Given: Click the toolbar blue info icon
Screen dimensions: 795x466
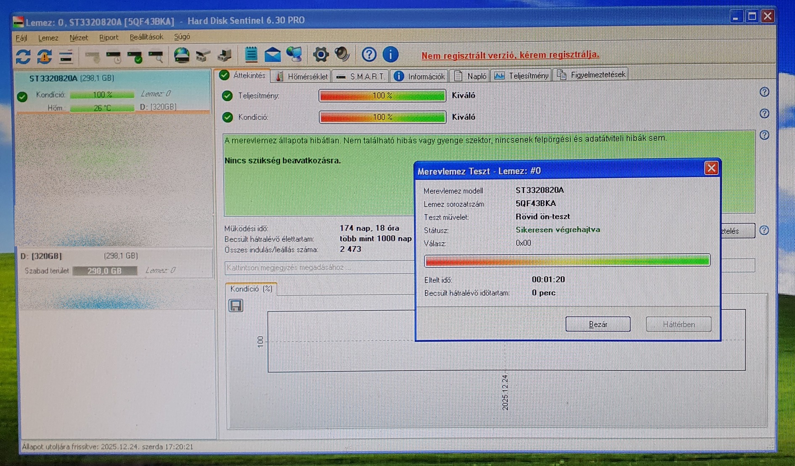Looking at the screenshot, I should [x=390, y=55].
